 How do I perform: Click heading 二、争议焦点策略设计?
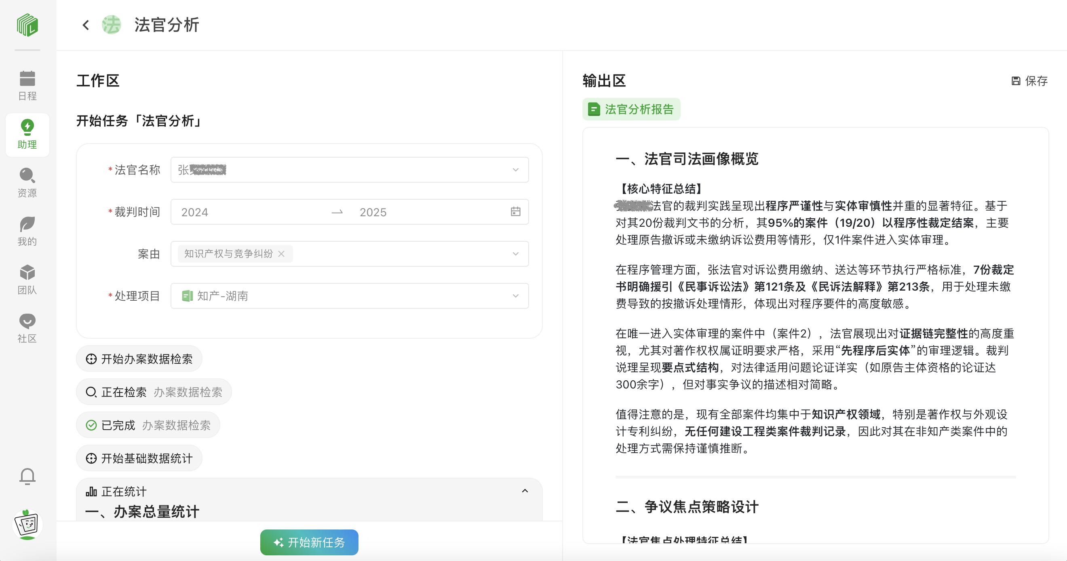[687, 507]
